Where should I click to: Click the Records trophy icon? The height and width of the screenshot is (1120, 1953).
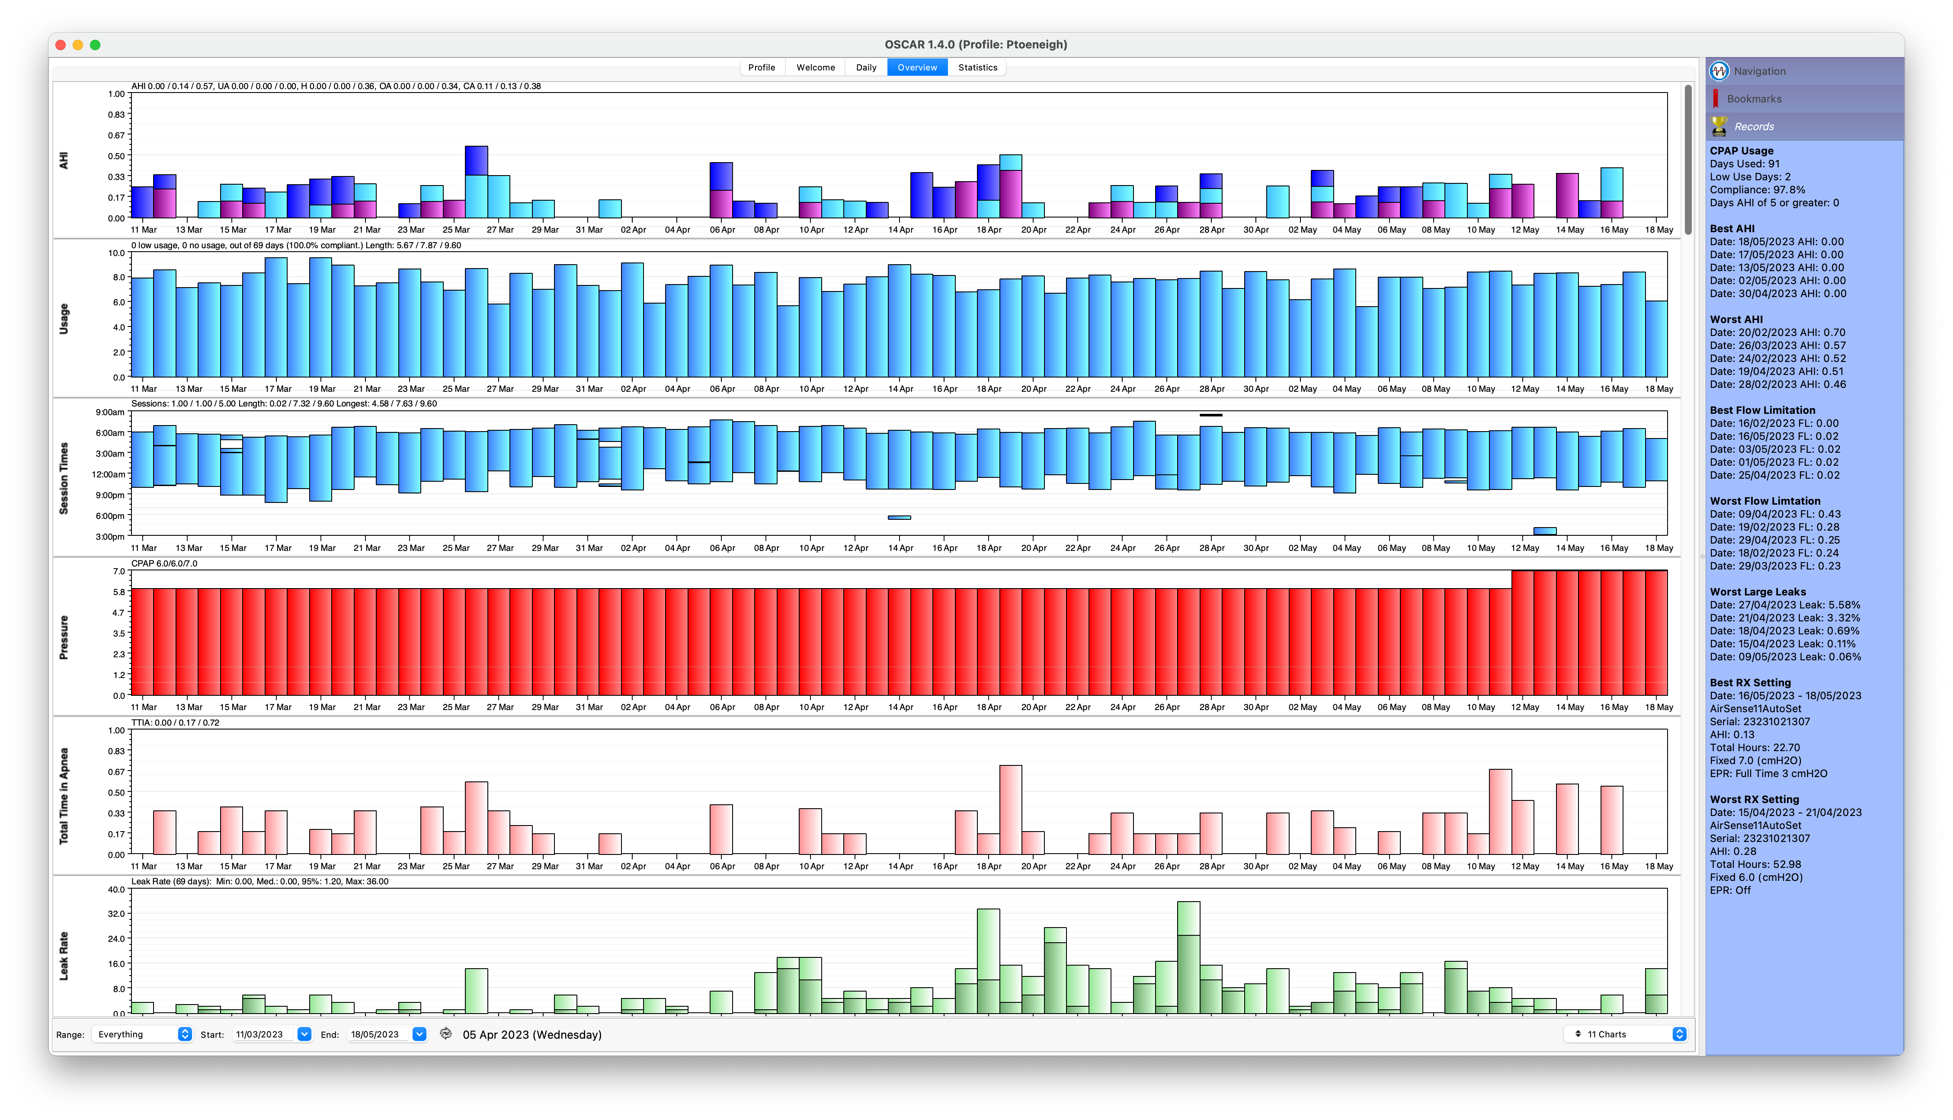(x=1719, y=126)
